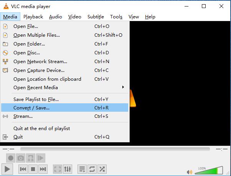
Task: Click the Open Multiple Files icon
Action: pyautogui.click(x=5, y=35)
